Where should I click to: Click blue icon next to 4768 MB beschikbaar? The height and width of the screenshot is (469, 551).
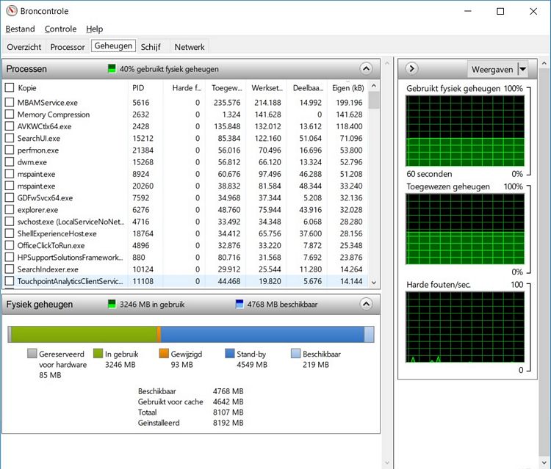240,304
